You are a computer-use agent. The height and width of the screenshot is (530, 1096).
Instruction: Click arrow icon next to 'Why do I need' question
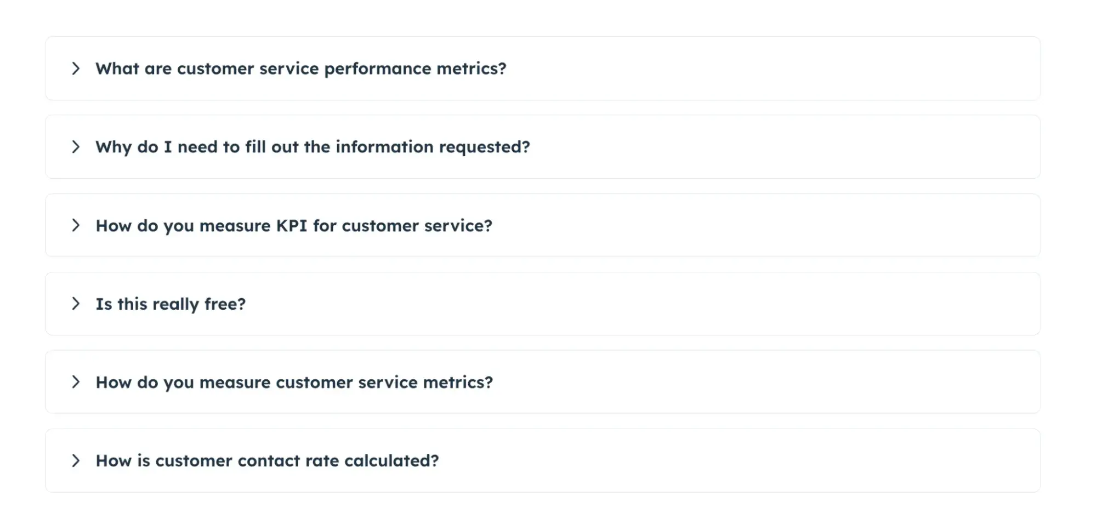pyautogui.click(x=76, y=147)
